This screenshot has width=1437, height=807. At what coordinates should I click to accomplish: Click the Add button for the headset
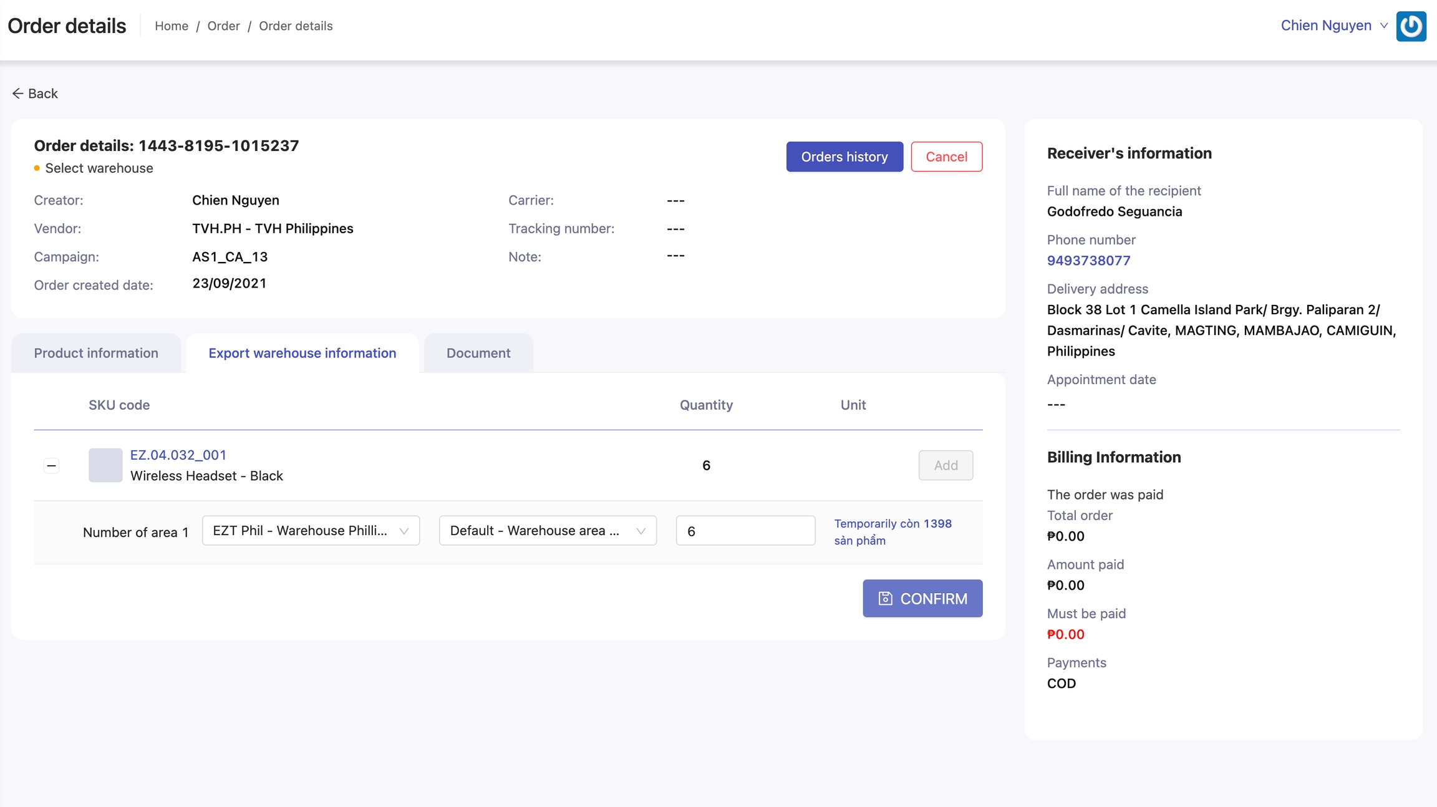tap(946, 465)
